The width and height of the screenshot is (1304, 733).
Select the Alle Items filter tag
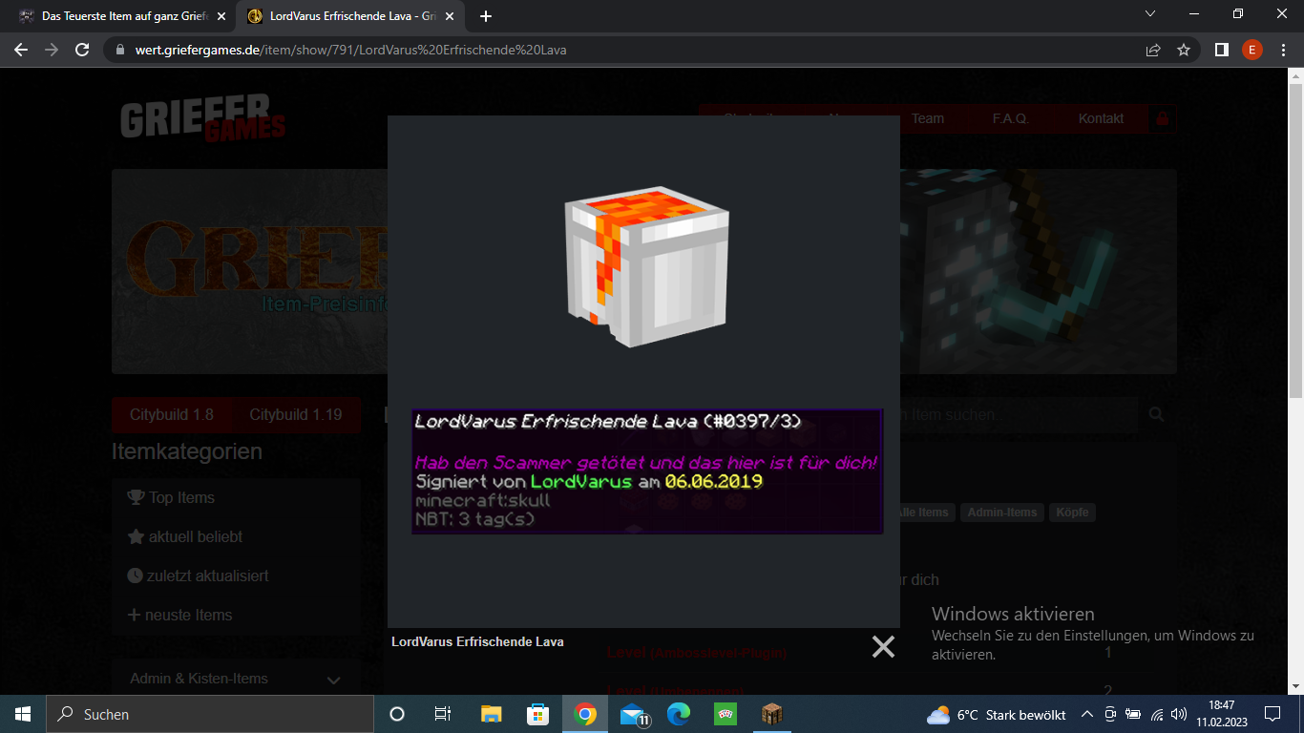pos(923,513)
